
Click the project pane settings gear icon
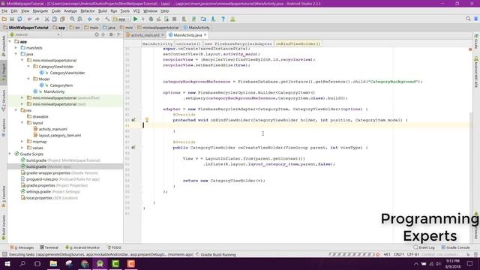coord(111,34)
